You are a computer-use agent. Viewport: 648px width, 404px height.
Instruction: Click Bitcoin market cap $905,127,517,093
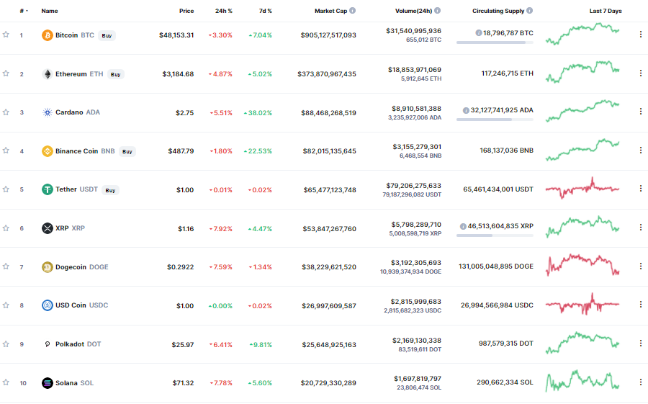tap(328, 35)
